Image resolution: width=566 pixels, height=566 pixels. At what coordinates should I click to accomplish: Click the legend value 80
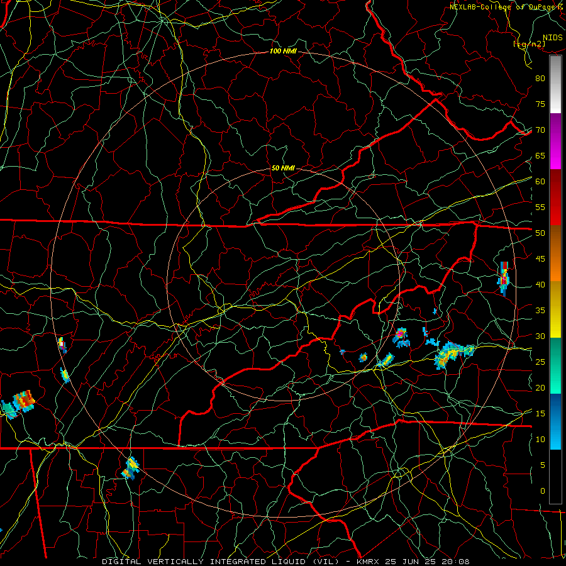[x=540, y=79]
